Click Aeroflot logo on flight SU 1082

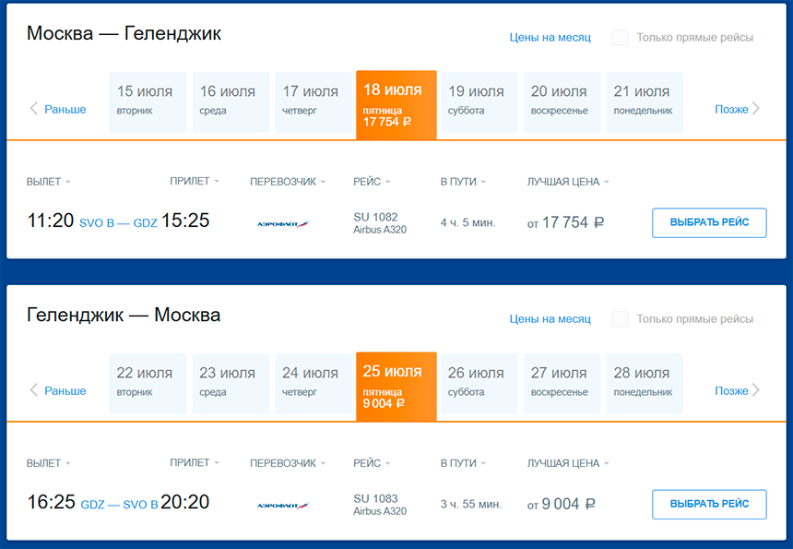point(283,223)
